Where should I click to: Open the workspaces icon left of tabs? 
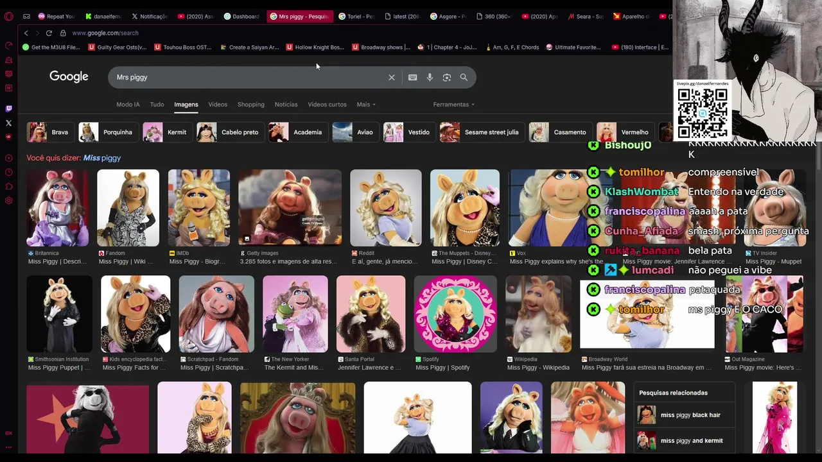pyautogui.click(x=26, y=17)
